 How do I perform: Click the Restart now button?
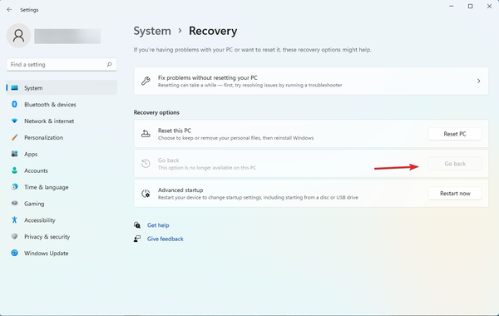(455, 193)
